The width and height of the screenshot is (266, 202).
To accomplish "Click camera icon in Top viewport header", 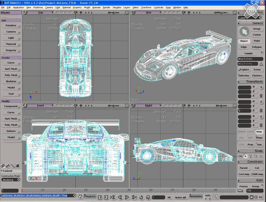I will click(x=76, y=13).
